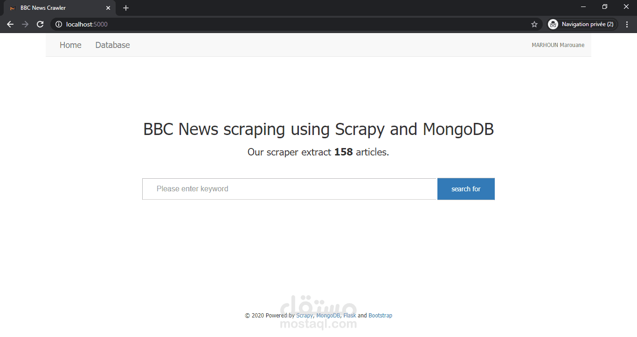Open the Home navigation item
637x337 pixels.
70,45
